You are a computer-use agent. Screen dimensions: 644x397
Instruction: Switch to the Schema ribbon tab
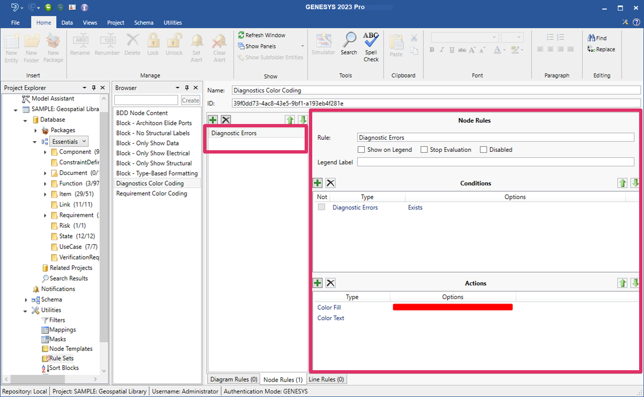144,23
